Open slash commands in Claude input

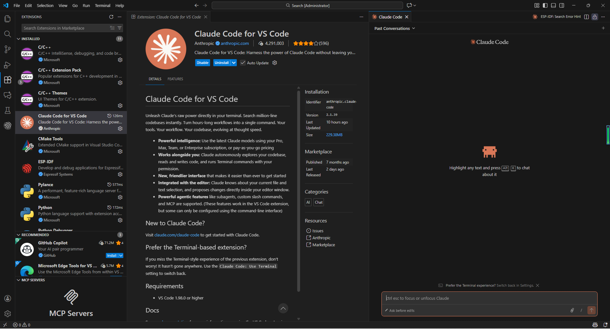[581, 310]
